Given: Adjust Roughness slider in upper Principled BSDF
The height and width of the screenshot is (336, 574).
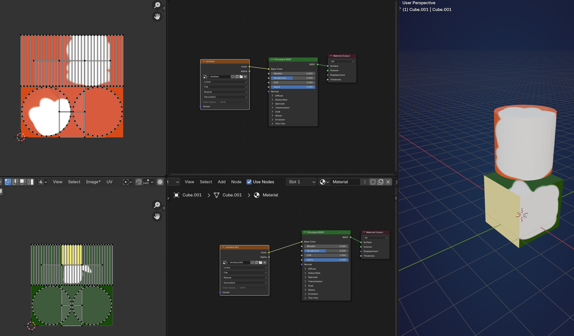Looking at the screenshot, I should [293, 78].
